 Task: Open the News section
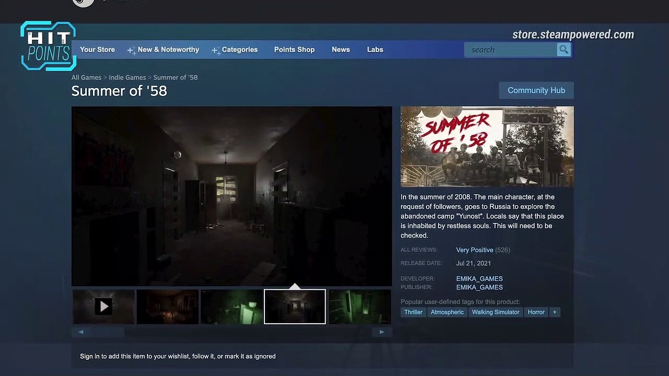pos(341,50)
